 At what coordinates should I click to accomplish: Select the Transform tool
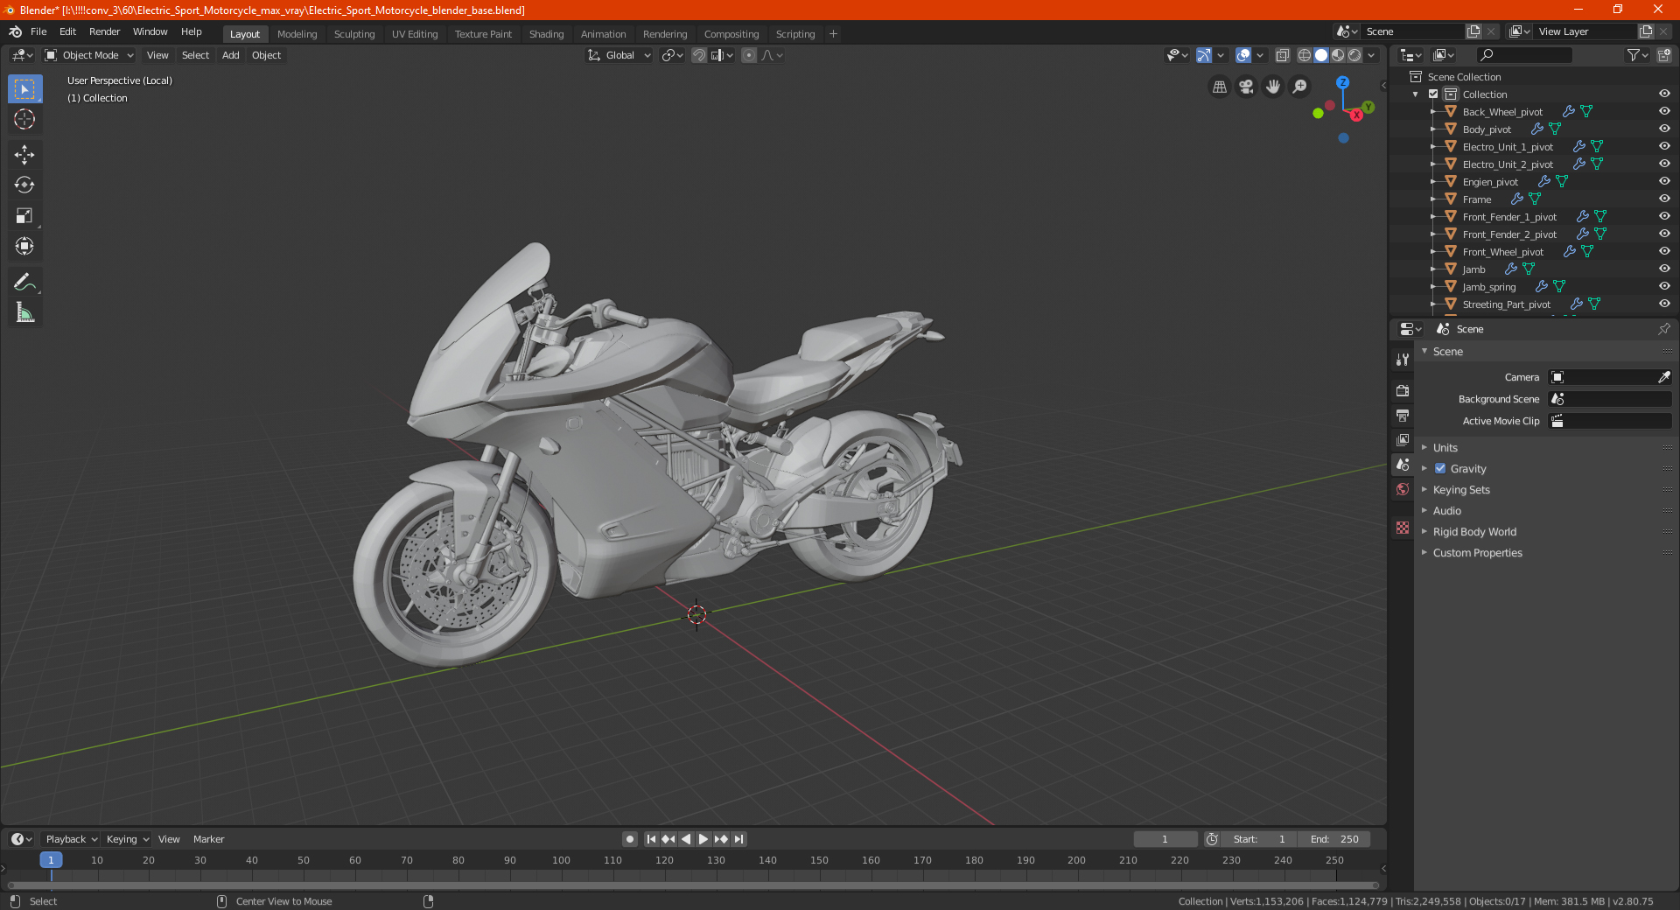tap(24, 246)
